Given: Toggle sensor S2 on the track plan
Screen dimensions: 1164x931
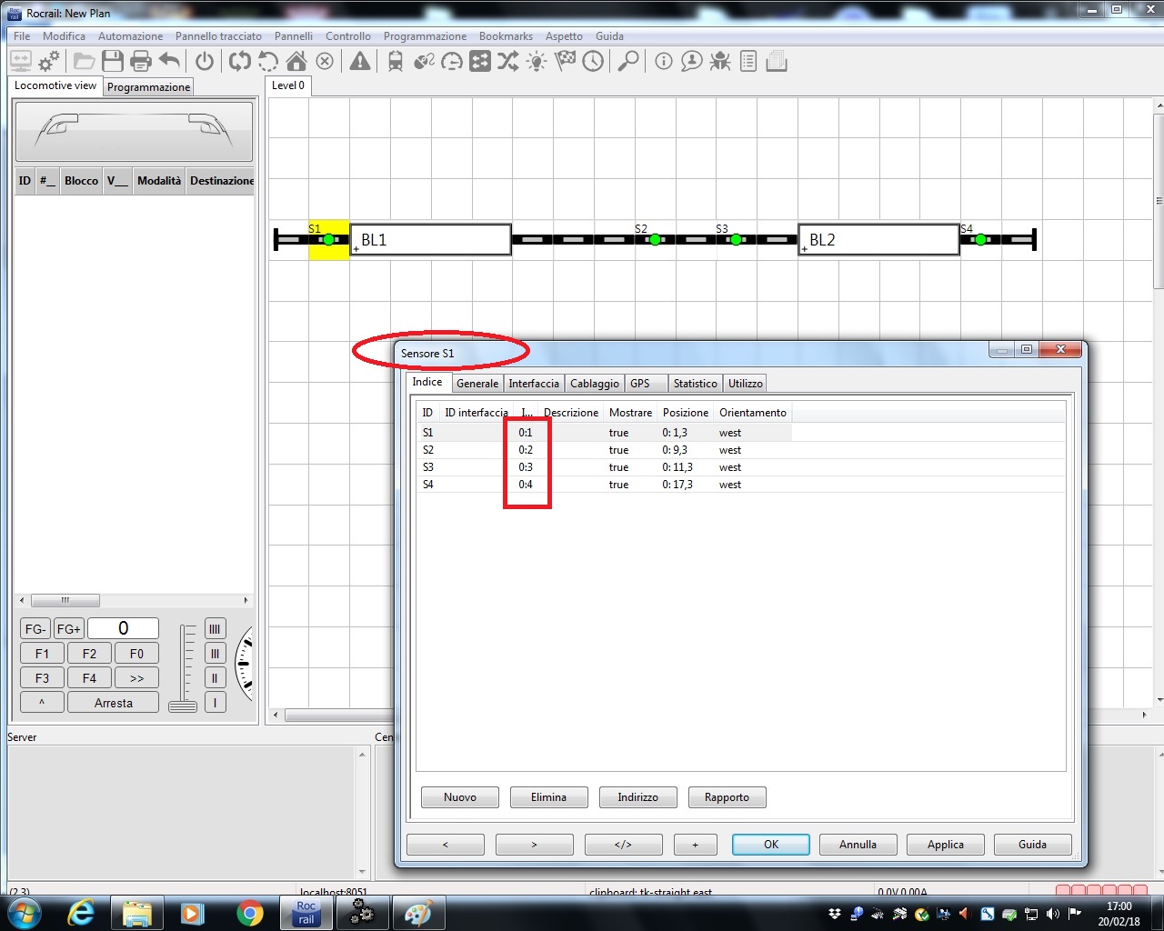Looking at the screenshot, I should point(654,240).
